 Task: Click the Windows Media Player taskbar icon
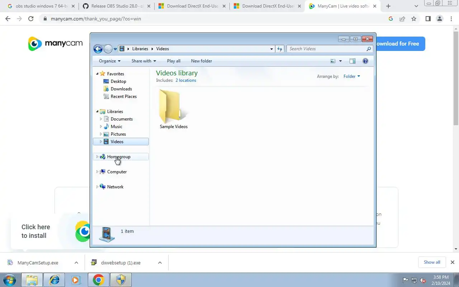(76, 280)
